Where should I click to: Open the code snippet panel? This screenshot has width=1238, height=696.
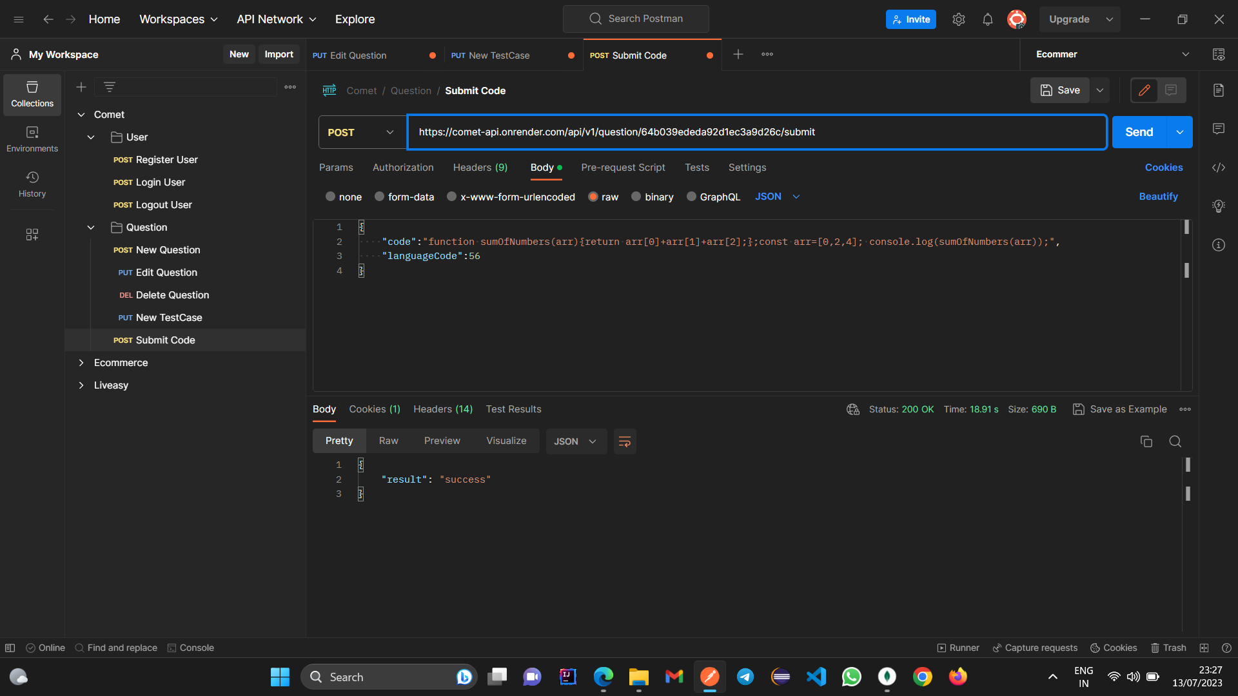[1219, 168]
